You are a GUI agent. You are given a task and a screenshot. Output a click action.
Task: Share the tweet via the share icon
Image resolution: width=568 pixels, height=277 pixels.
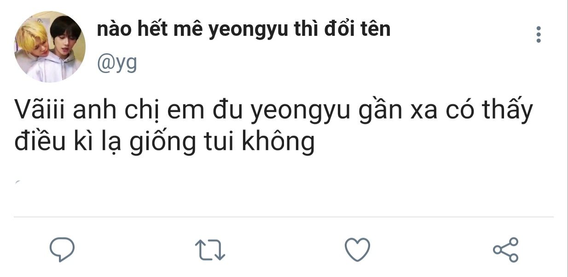pos(505,249)
